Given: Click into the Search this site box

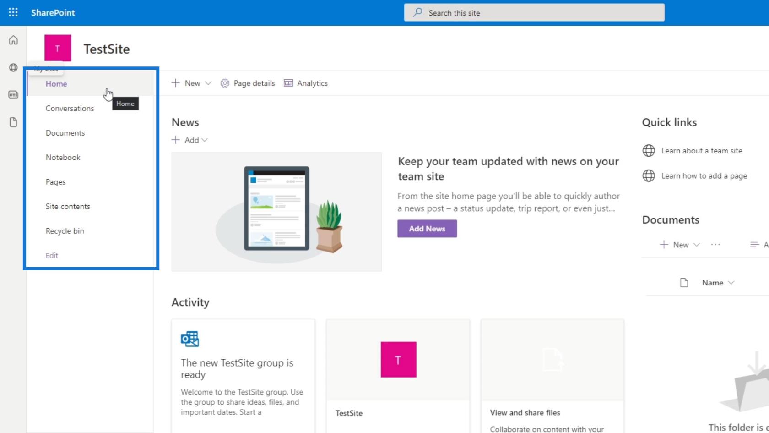Looking at the screenshot, I should click(534, 12).
